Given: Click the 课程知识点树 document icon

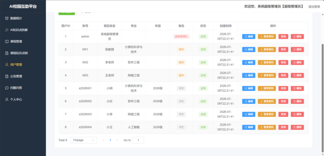Looking at the screenshot, I should coord(6,53).
